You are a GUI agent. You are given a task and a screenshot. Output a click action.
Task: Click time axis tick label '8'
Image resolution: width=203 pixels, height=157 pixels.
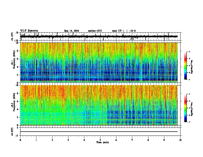148,140
